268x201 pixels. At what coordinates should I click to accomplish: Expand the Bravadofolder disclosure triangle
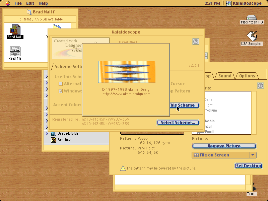47,133
